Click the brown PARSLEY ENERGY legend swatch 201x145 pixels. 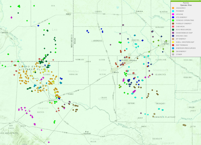173,23
